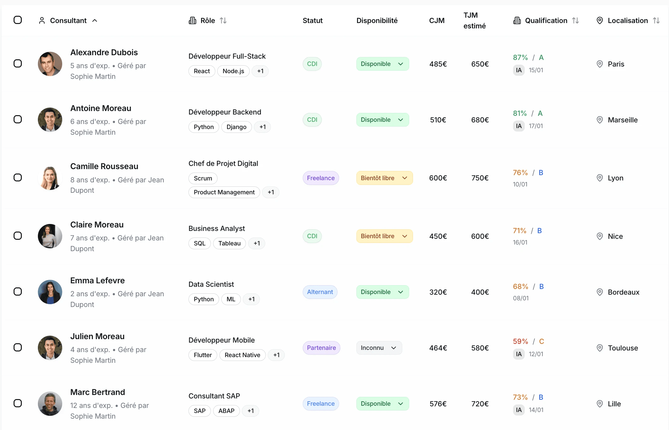The width and height of the screenshot is (669, 430).
Task: Select Camille Rousseau's row checkbox
Action: coord(18,177)
